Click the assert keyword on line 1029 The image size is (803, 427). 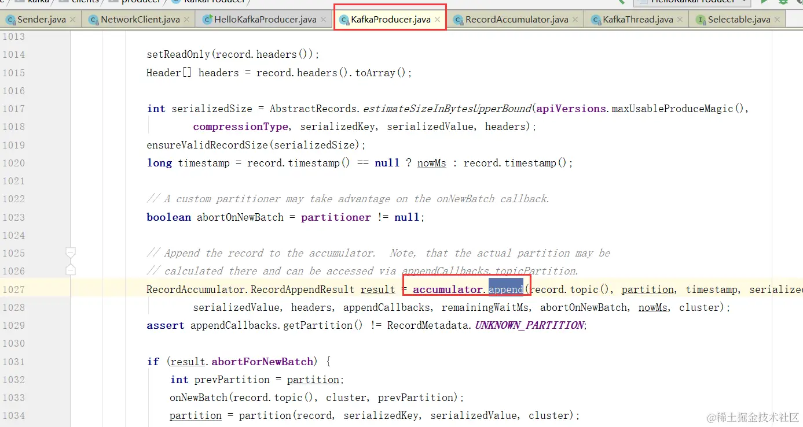[166, 325]
